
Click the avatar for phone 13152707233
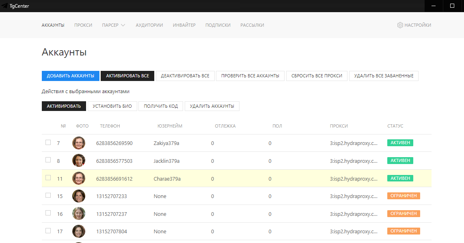(x=79, y=196)
